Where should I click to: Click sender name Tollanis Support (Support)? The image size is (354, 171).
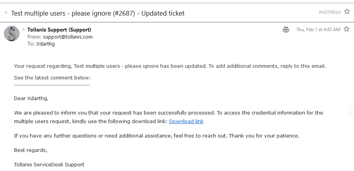tap(59, 30)
